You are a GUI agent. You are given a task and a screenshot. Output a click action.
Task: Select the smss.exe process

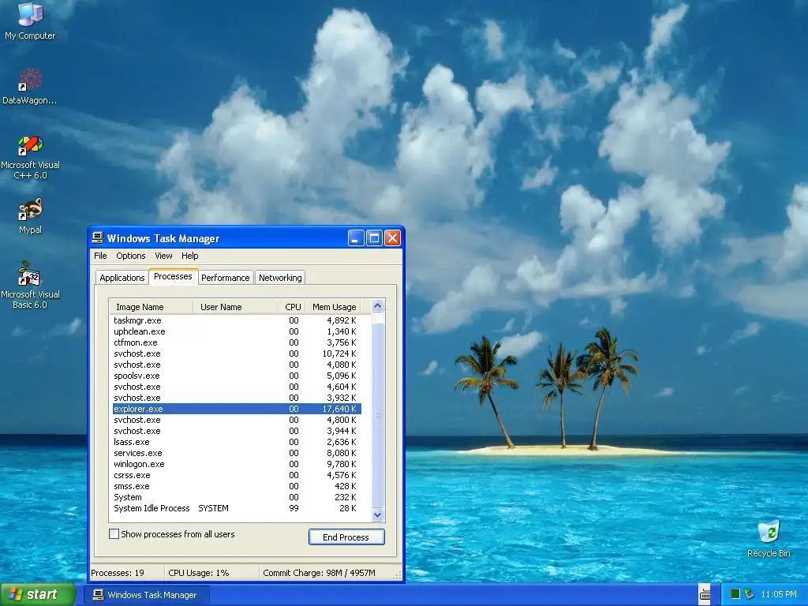237,486
